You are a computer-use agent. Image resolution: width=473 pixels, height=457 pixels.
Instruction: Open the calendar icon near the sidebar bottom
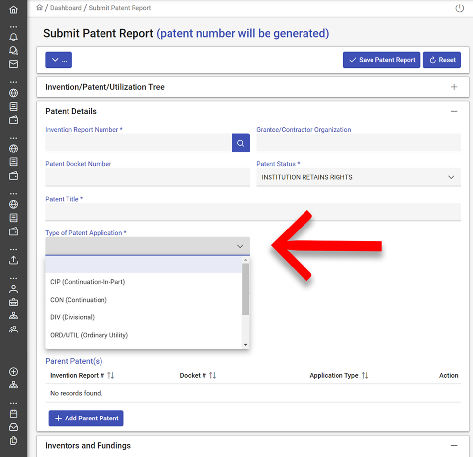[13, 414]
